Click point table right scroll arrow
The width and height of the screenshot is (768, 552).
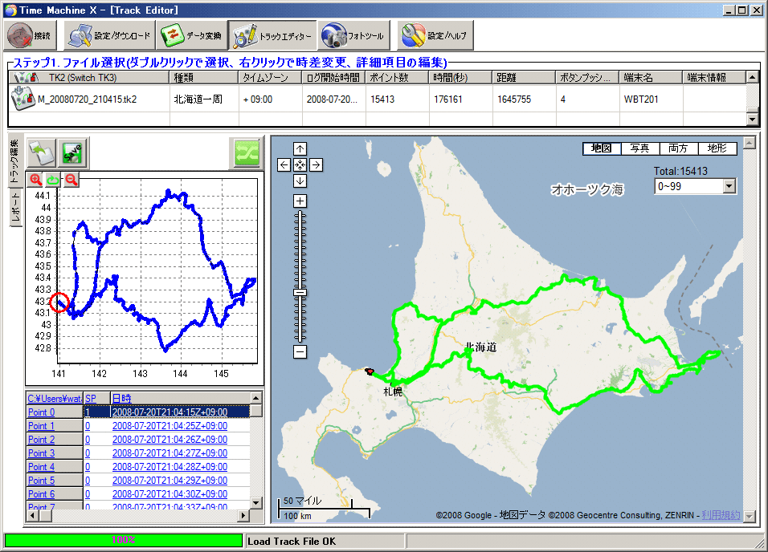(243, 515)
